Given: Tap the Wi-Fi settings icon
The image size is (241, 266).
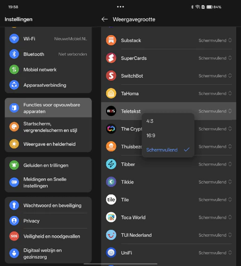Looking at the screenshot, I should point(14,38).
